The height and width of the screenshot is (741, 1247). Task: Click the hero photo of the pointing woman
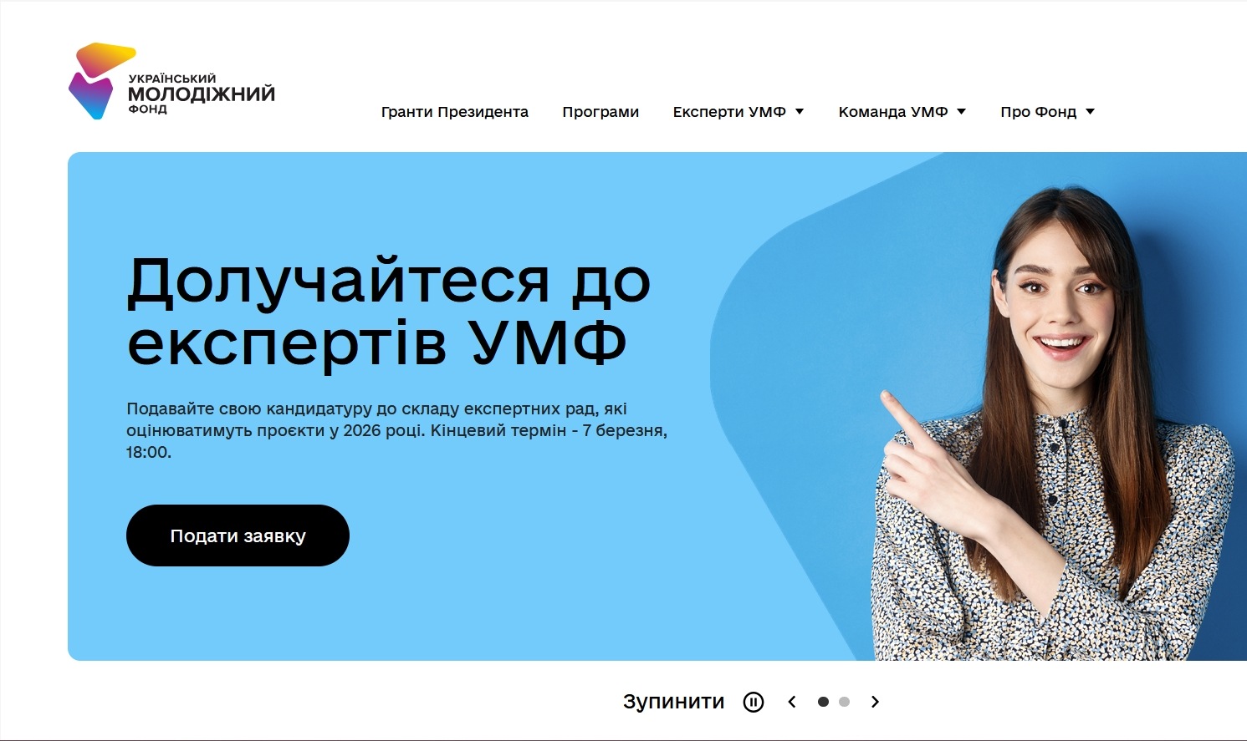[1054, 423]
